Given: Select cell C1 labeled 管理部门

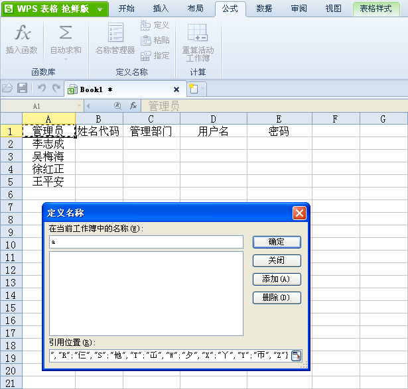Looking at the screenshot, I should pyautogui.click(x=151, y=131).
